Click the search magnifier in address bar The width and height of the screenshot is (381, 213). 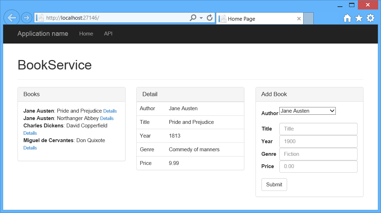[193, 17]
